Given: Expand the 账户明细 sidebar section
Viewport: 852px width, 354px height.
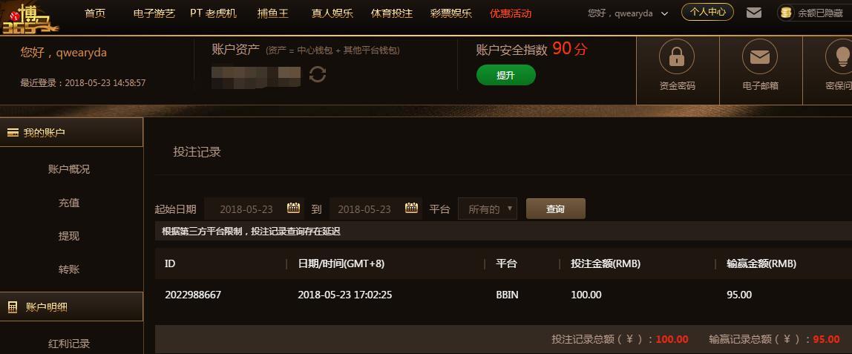Looking at the screenshot, I should click(x=71, y=307).
